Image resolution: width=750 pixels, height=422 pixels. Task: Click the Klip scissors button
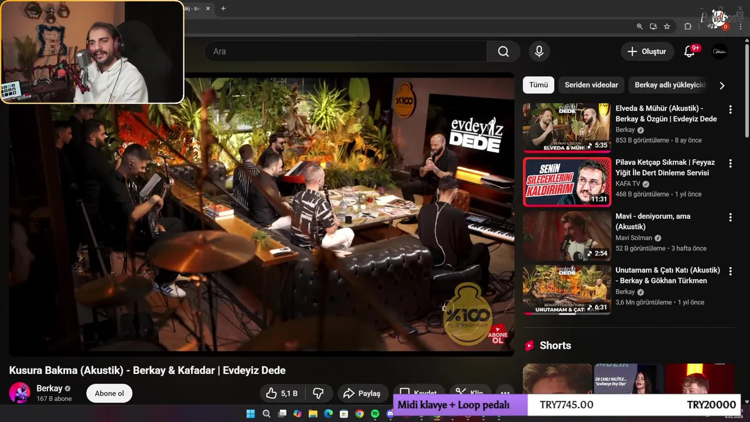click(x=470, y=393)
